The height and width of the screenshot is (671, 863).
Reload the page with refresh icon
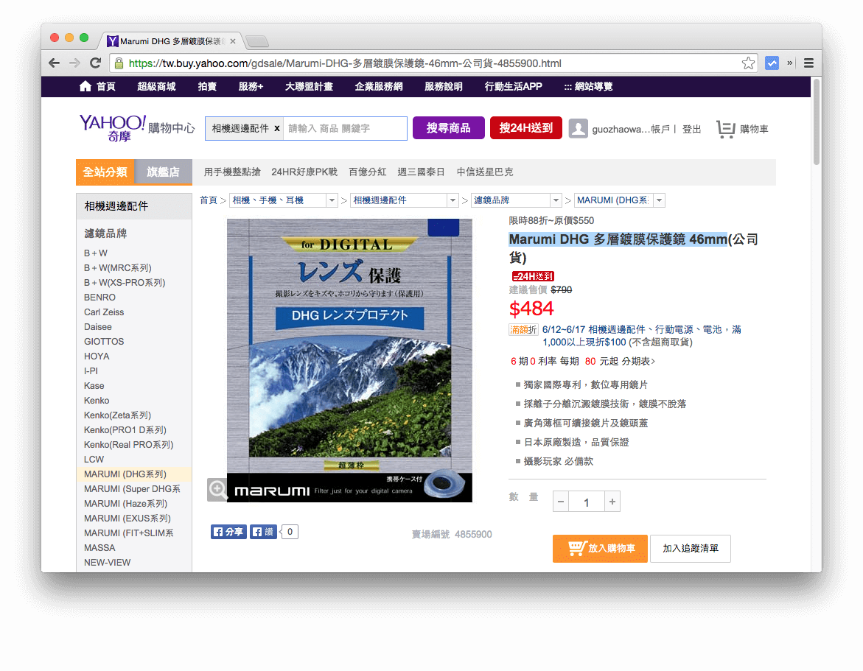(x=95, y=63)
